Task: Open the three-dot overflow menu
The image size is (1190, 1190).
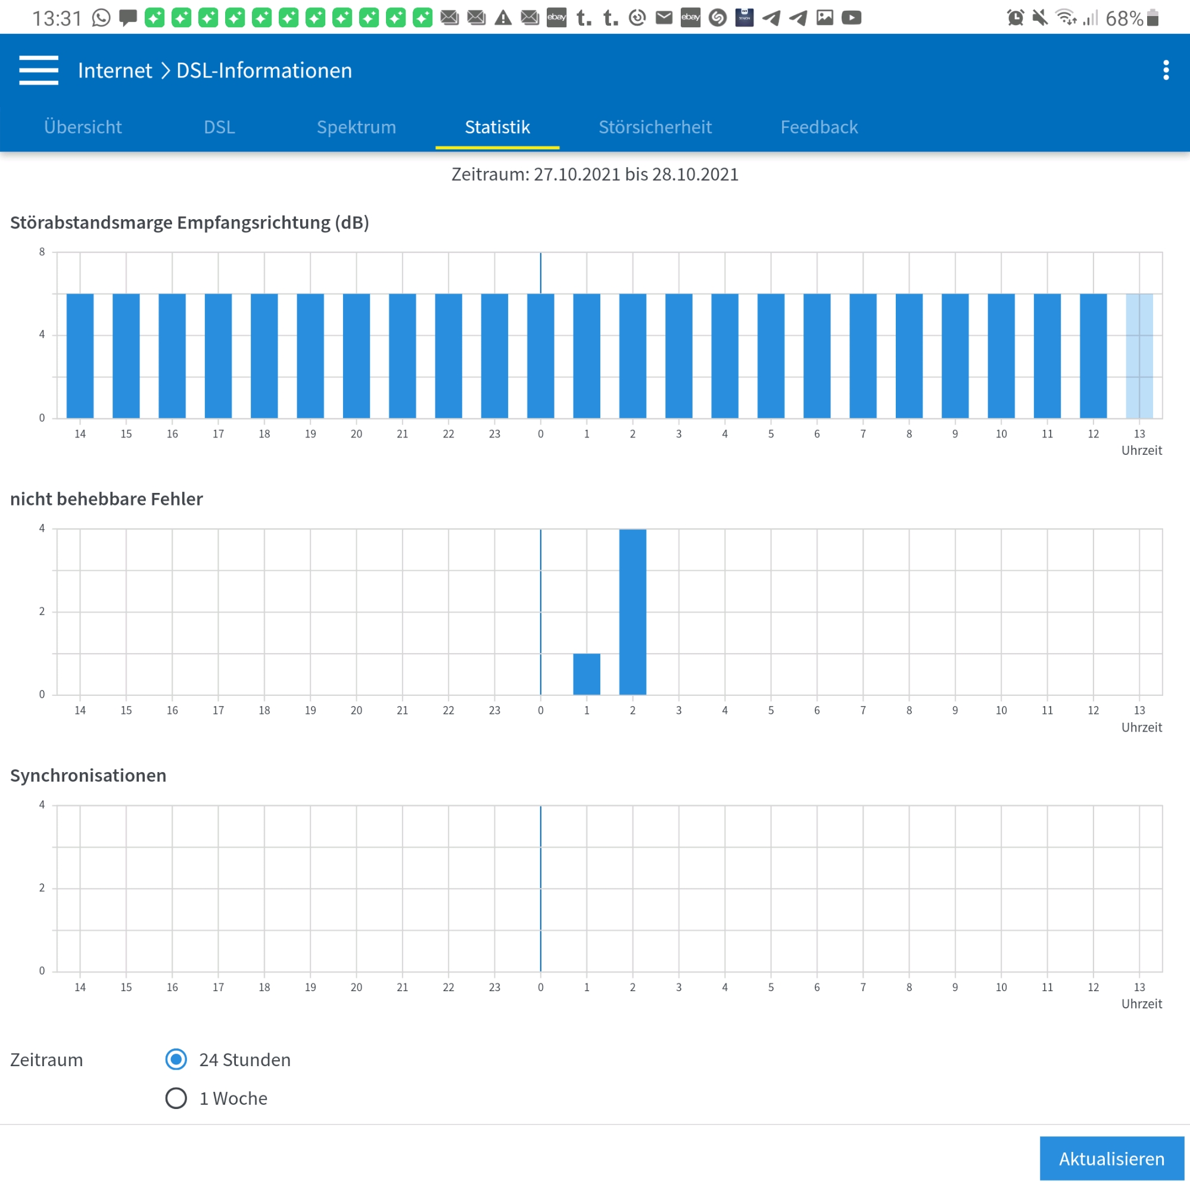Action: coord(1166,70)
